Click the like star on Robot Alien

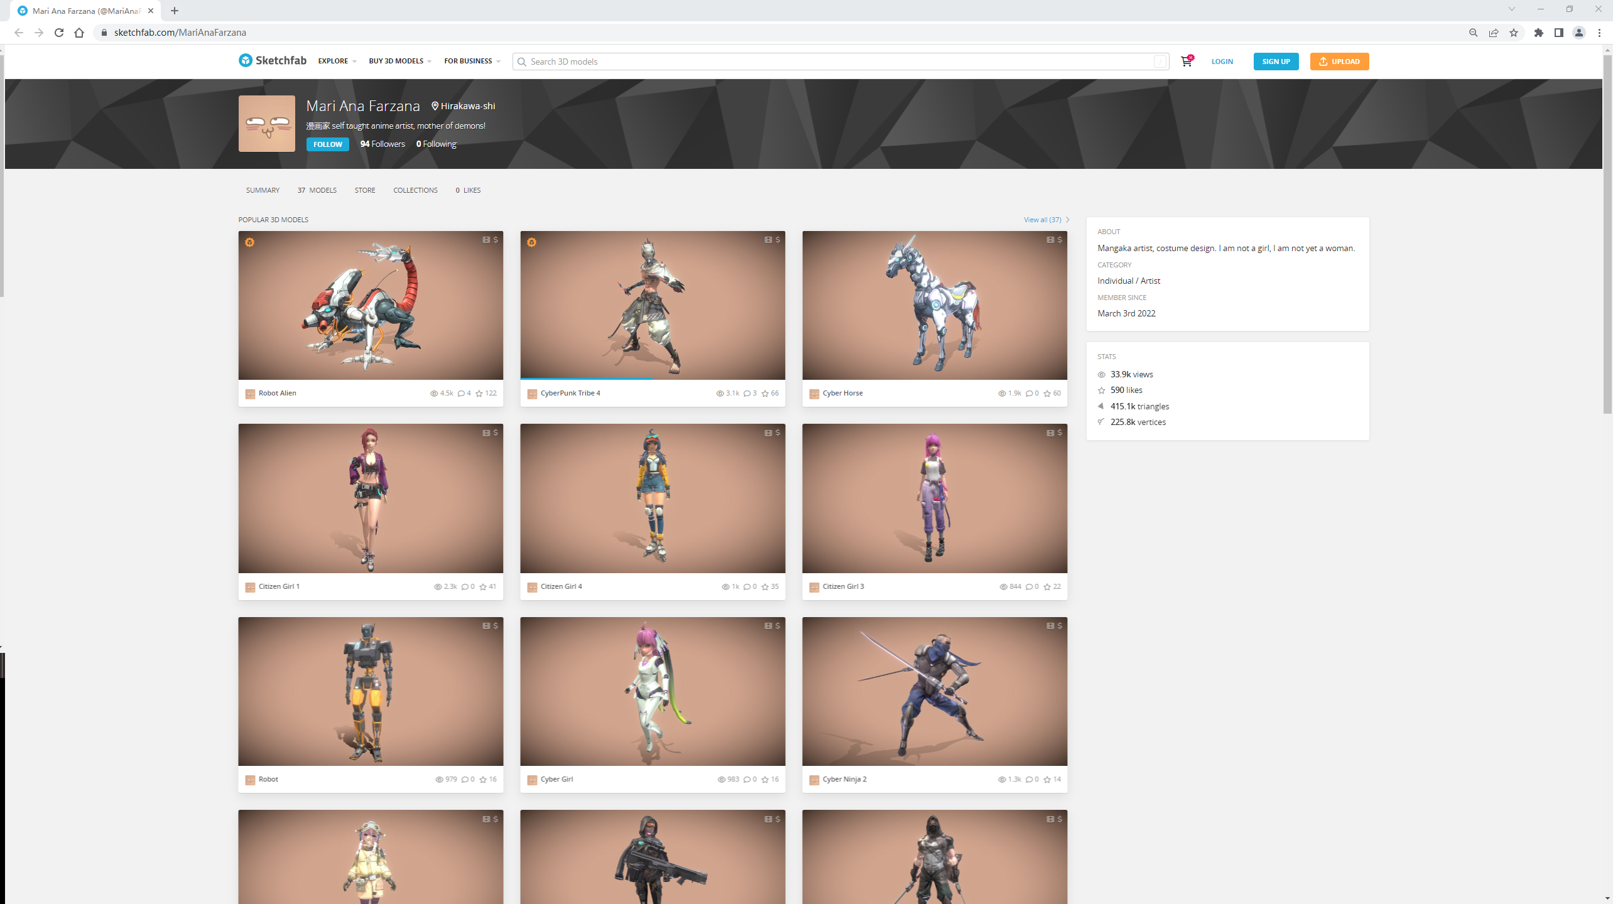point(479,394)
